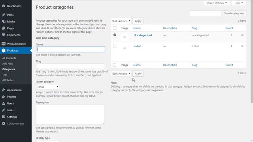Click the 't-shirt' slug cell
Image resolution: width=253 pixels, height=142 pixels.
pos(196,46)
